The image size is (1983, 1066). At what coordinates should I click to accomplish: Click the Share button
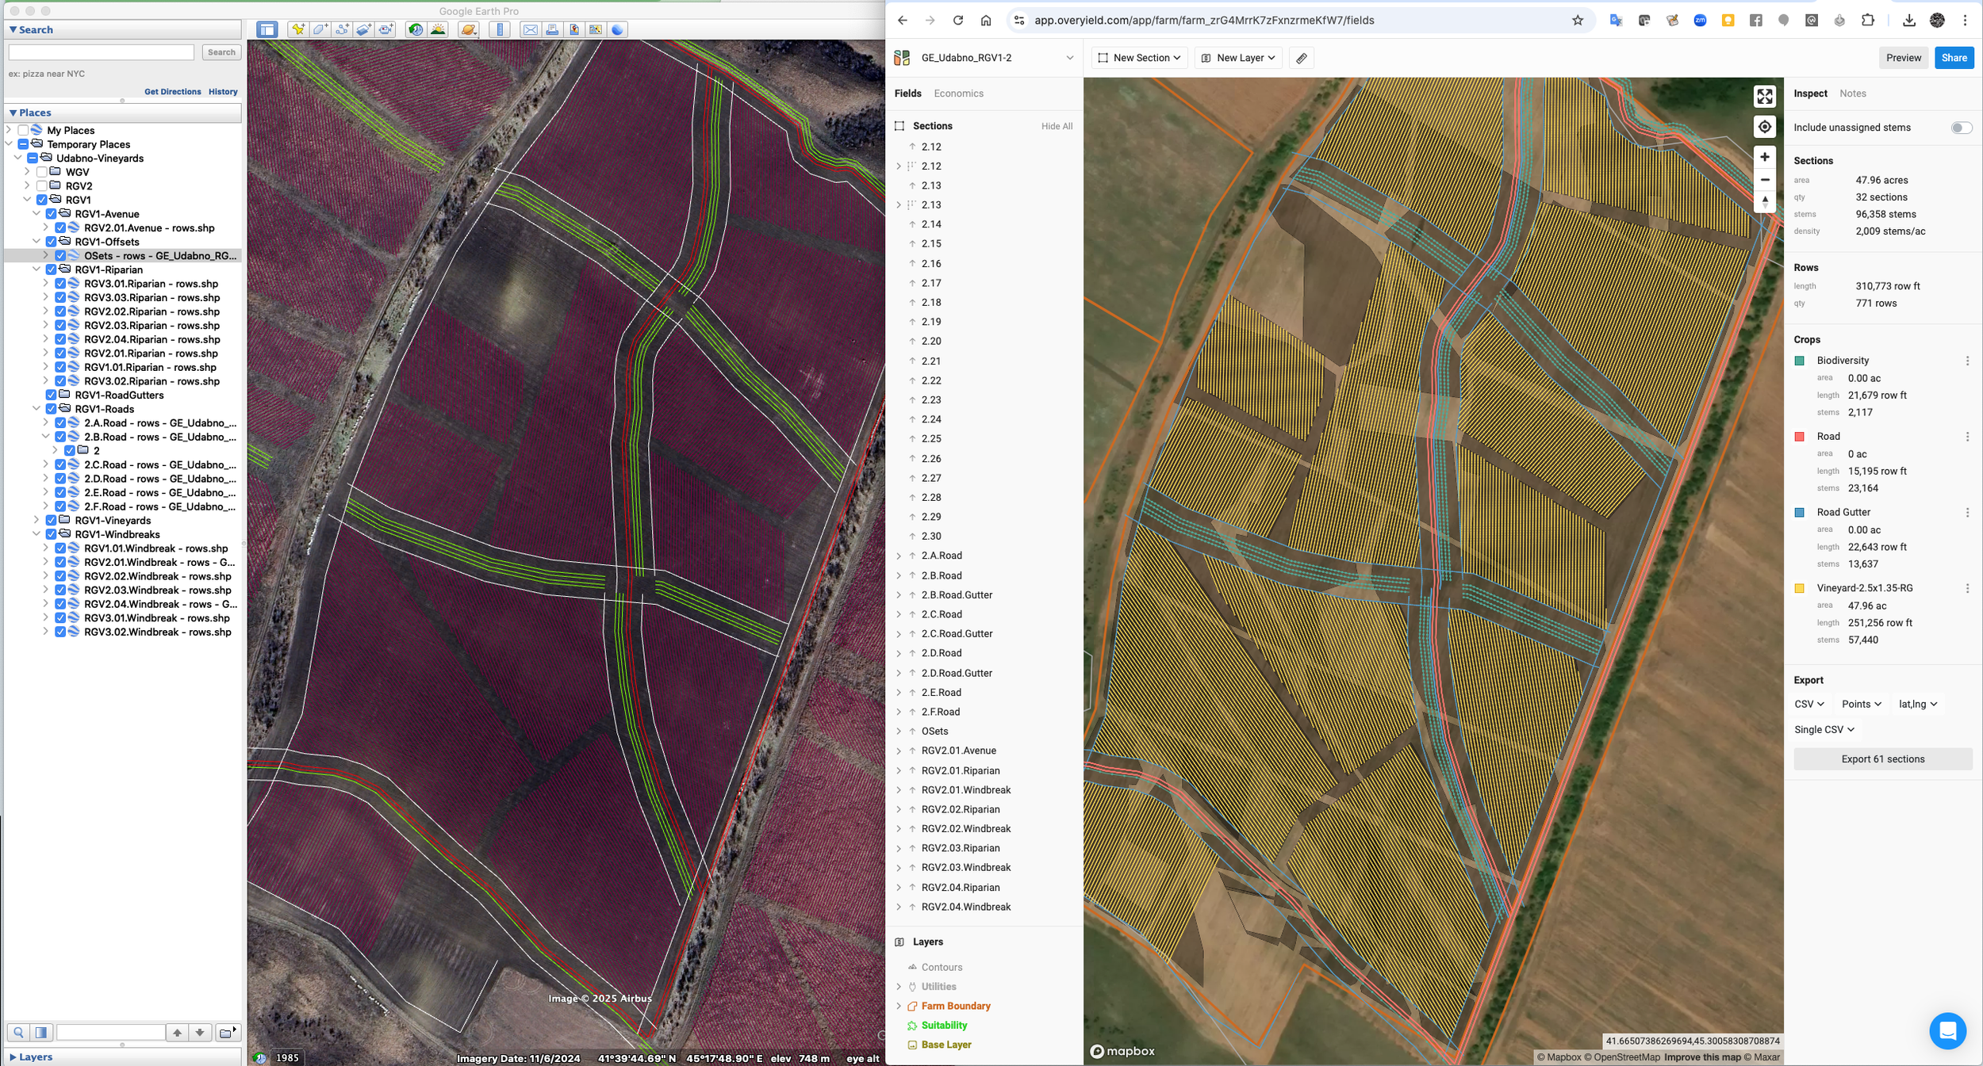point(1954,58)
